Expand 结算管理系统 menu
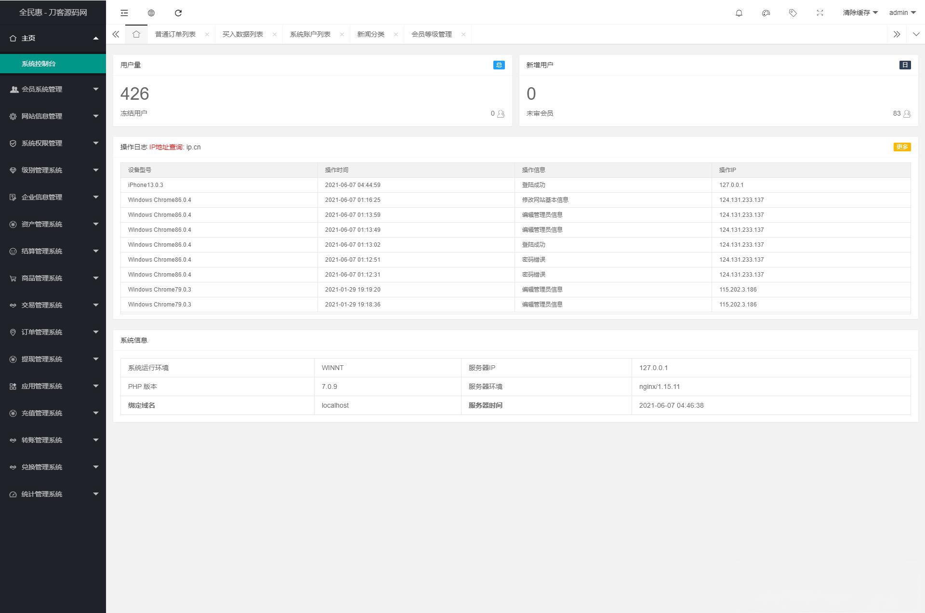The image size is (925, 613). pyautogui.click(x=53, y=251)
